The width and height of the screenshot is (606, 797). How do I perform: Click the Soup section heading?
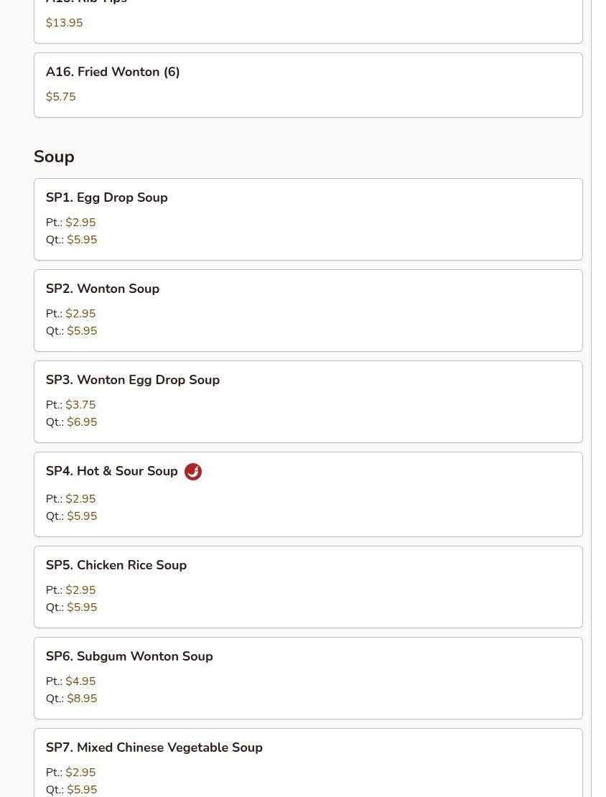coord(54,157)
